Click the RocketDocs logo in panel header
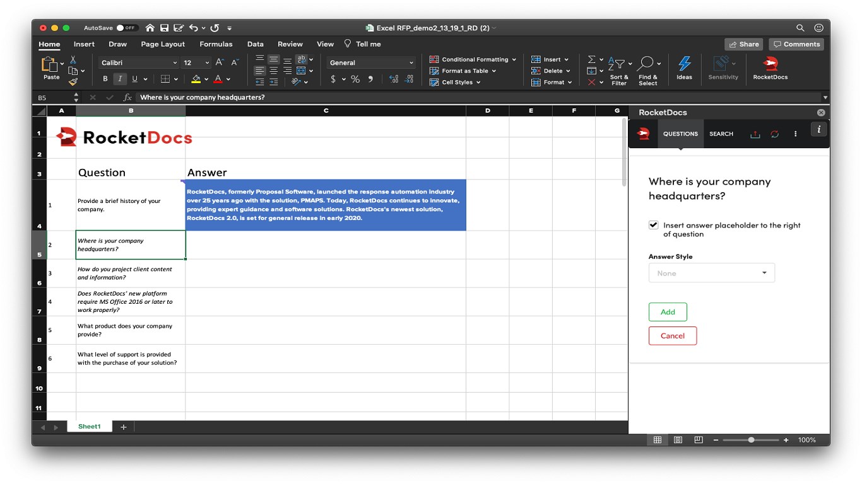The height and width of the screenshot is (484, 862). coord(643,133)
